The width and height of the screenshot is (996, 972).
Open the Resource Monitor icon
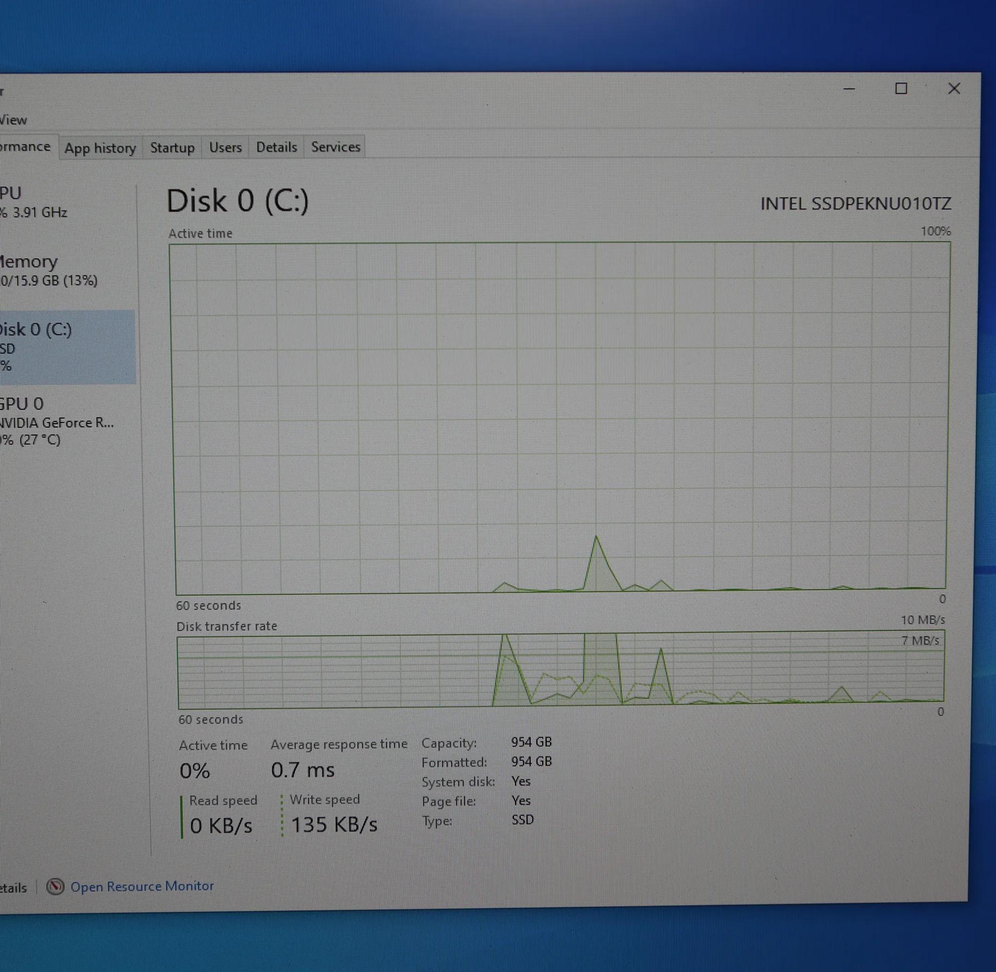coord(55,886)
